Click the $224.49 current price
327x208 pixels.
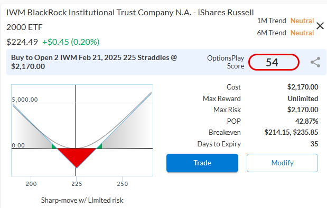22,42
